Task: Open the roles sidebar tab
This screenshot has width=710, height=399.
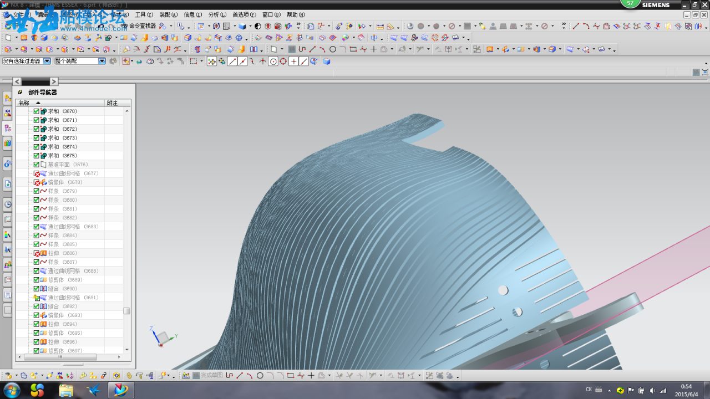Action: (7, 265)
